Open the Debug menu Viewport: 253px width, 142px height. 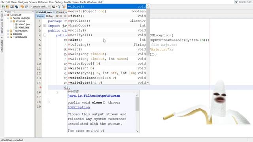click(x=59, y=2)
